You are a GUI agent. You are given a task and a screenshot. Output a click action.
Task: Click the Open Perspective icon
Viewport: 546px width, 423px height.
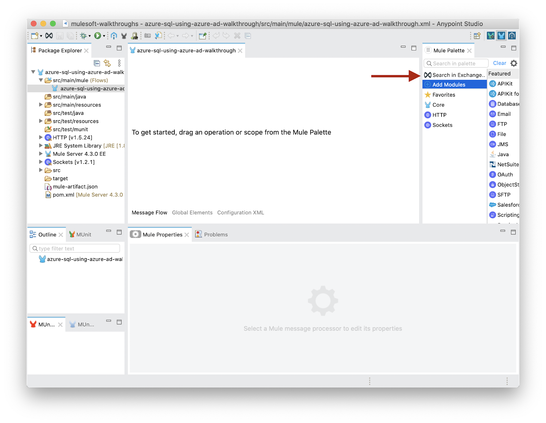(x=477, y=36)
